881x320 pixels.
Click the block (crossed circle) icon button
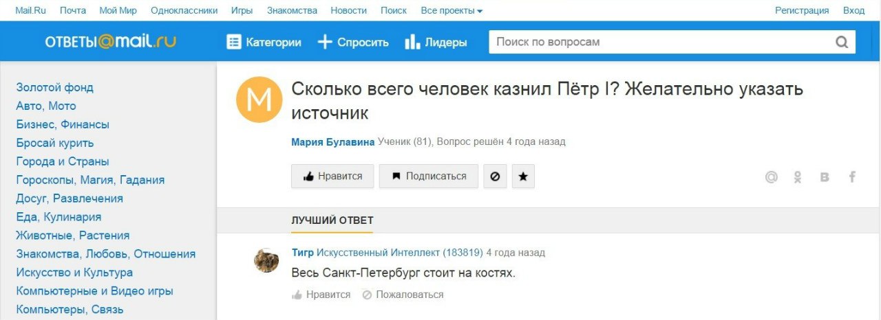[x=495, y=176]
